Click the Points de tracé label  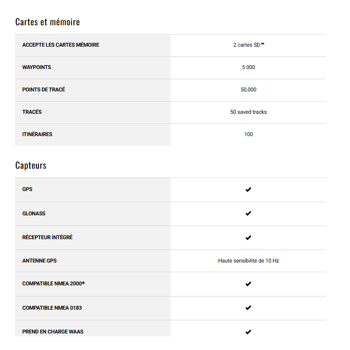click(44, 90)
